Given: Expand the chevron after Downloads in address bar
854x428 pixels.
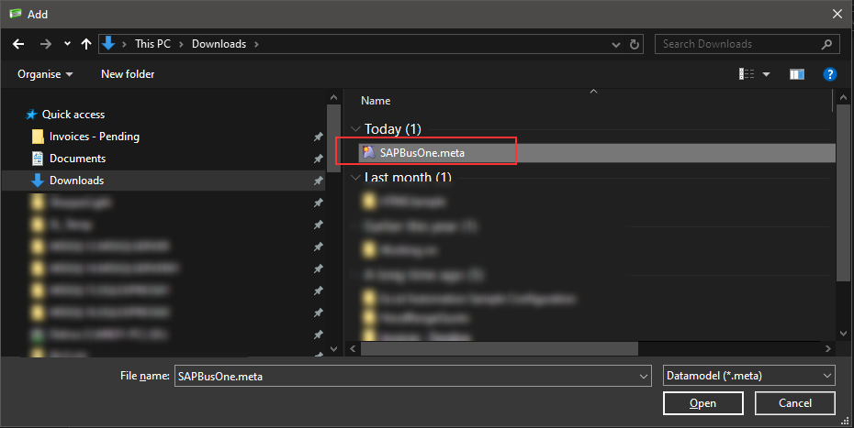Looking at the screenshot, I should coord(256,44).
